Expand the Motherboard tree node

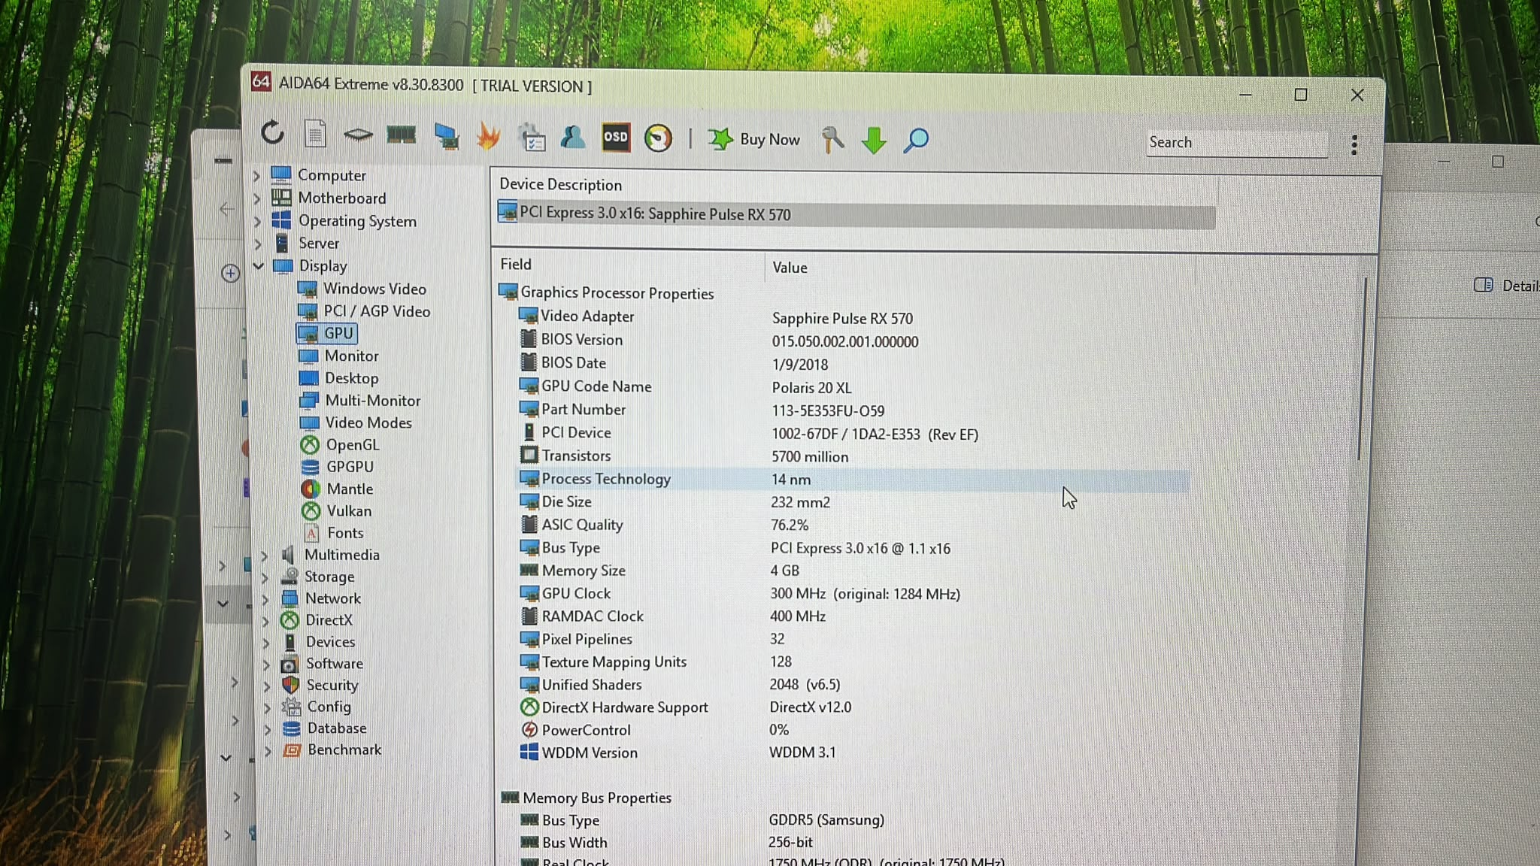[x=257, y=198]
